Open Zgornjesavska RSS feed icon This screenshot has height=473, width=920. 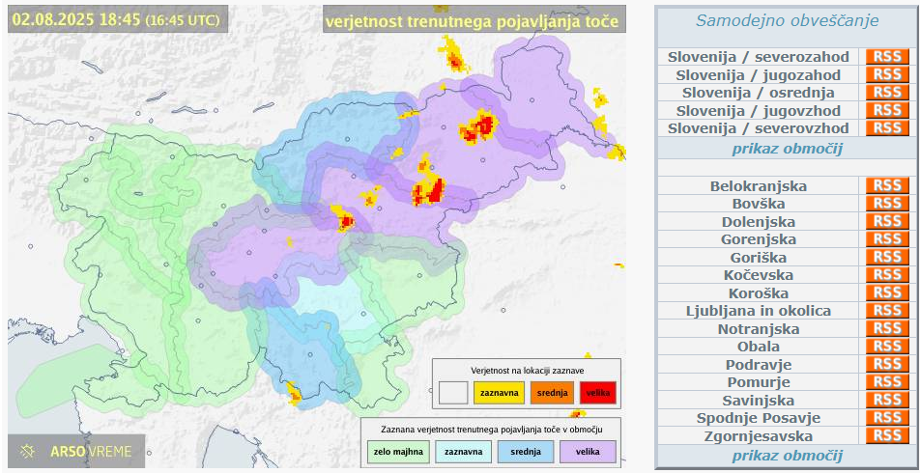886,435
